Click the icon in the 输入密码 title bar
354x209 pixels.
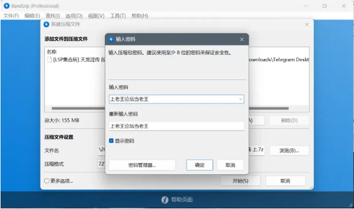pyautogui.click(x=111, y=39)
